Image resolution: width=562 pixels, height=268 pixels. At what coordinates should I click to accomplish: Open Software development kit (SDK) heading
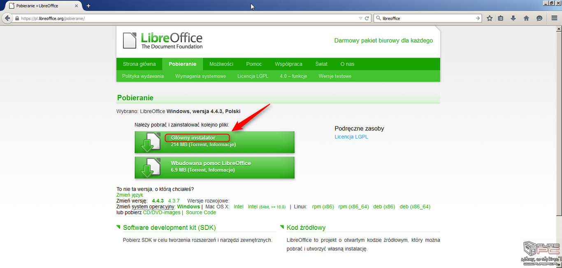click(170, 228)
